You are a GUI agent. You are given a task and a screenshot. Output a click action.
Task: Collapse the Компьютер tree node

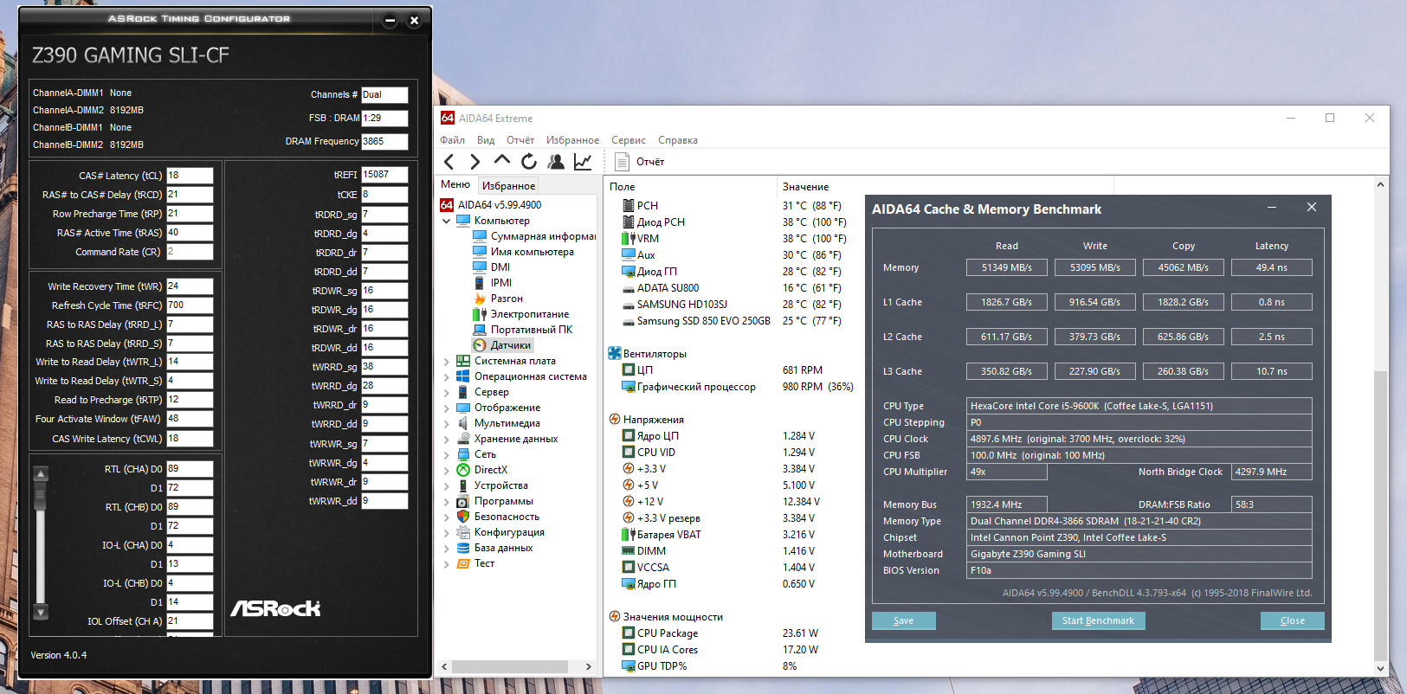click(447, 221)
